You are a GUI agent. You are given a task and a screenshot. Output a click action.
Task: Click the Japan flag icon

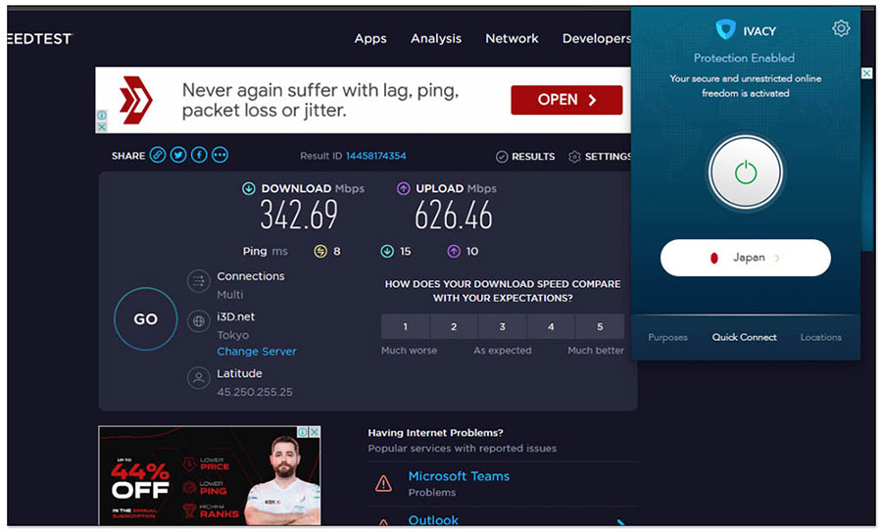point(713,258)
